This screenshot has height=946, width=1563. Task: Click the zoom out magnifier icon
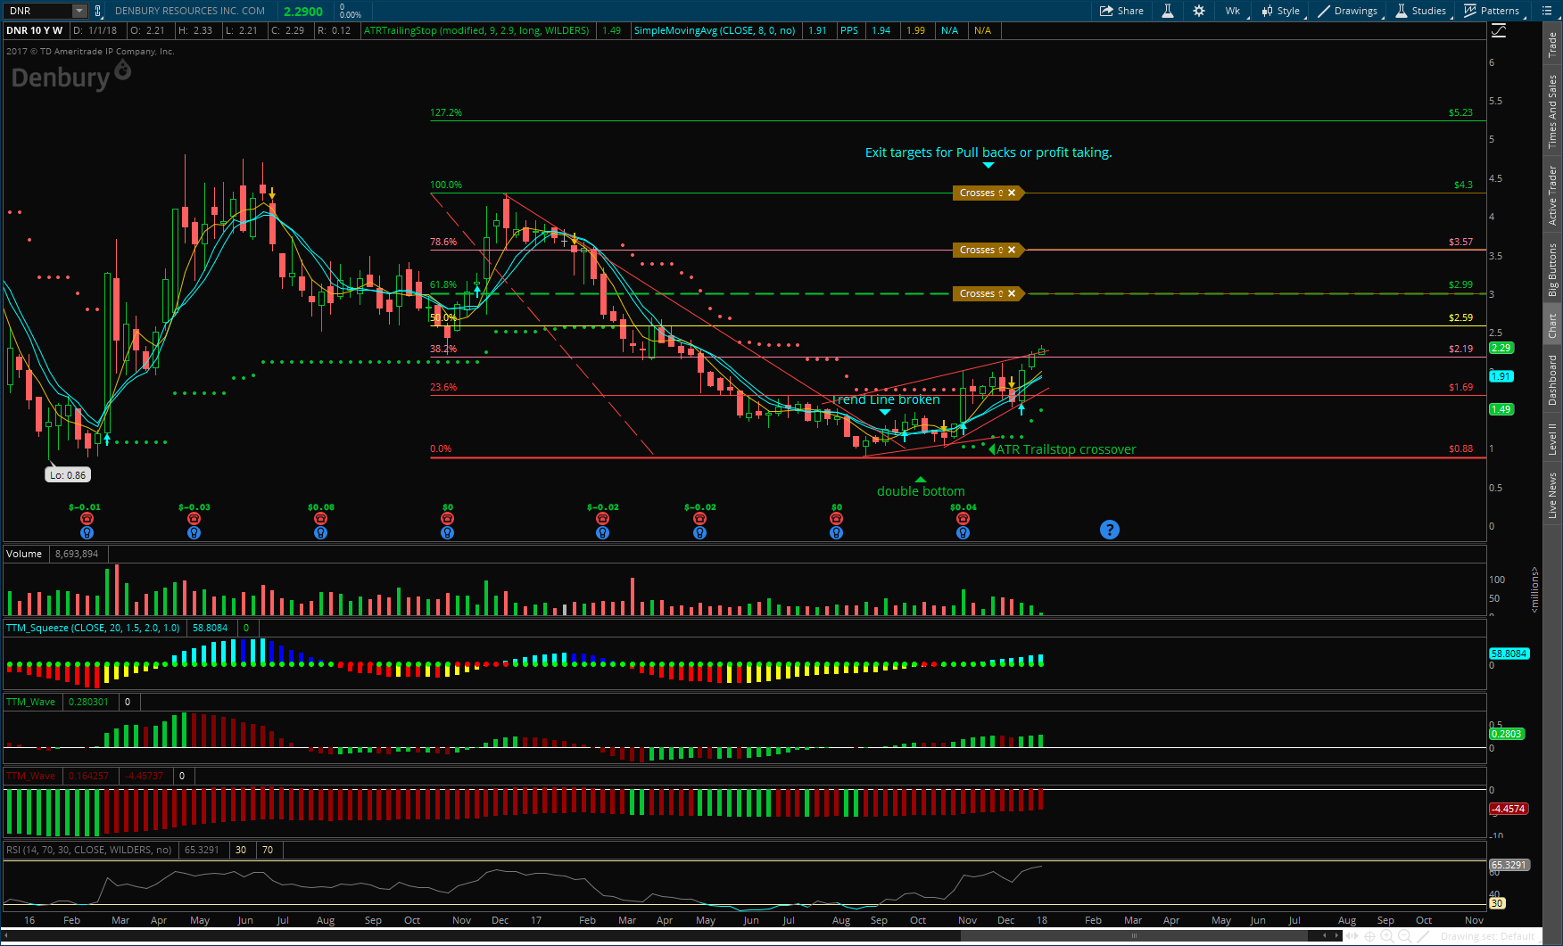coord(1405,936)
